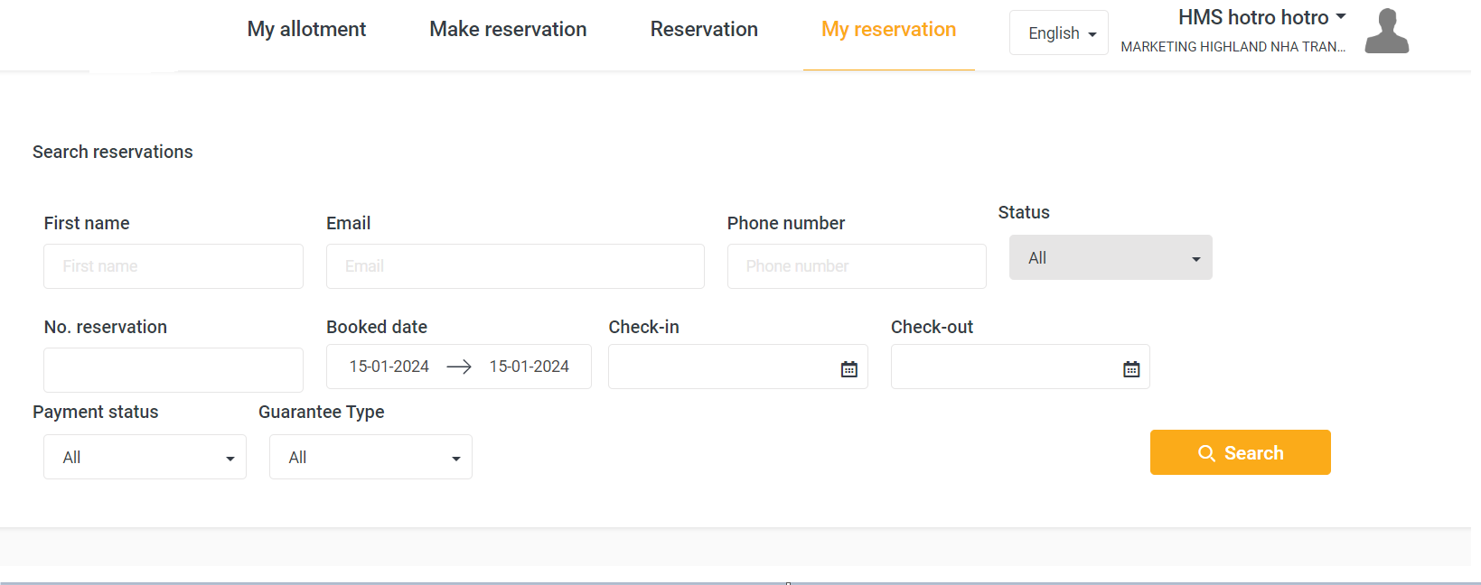Switch to the Reservation tab

click(x=704, y=30)
